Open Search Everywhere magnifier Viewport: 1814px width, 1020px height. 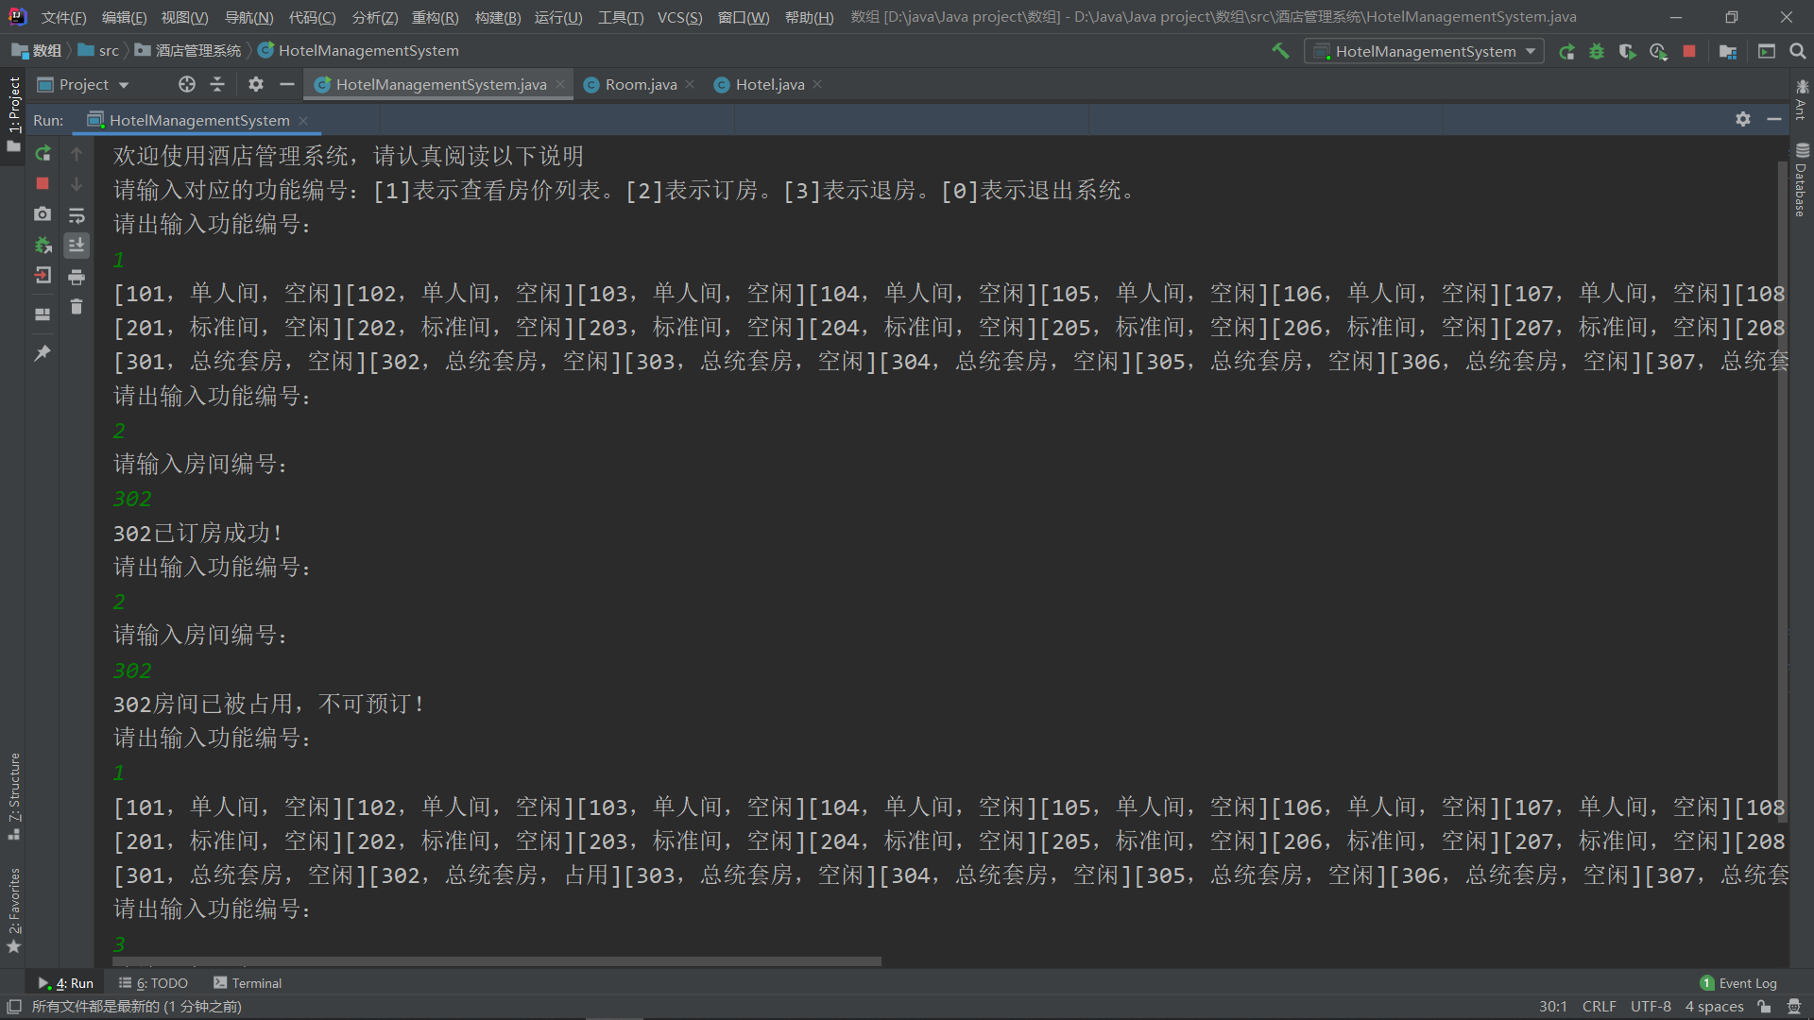1798,51
